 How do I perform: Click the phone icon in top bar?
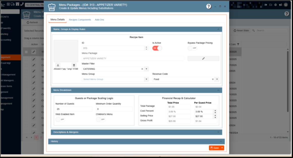pos(22,4)
